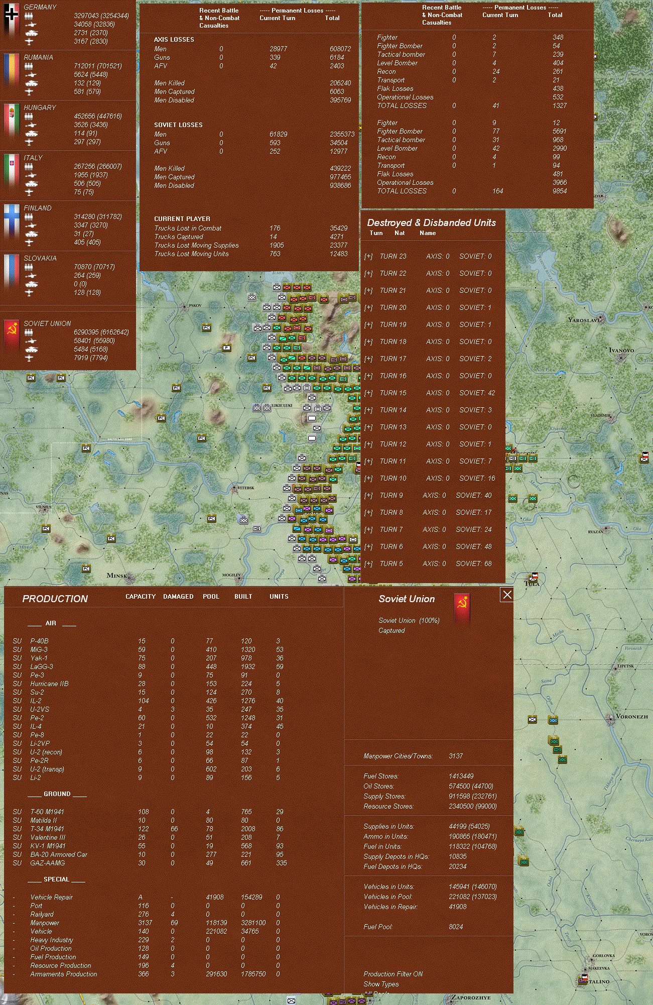653x1005 pixels.
Task: Click Finland's artillery gun icon
Action: (x=30, y=225)
